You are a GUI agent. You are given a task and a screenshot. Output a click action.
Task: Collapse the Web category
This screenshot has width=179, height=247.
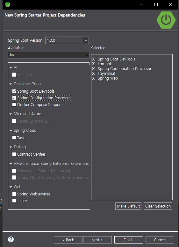[11, 187]
